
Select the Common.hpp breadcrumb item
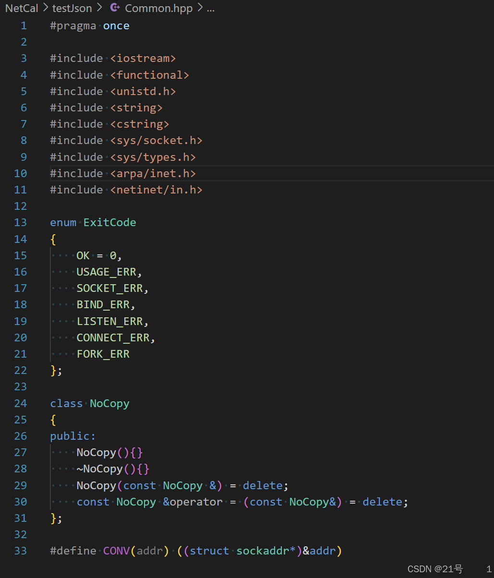159,8
